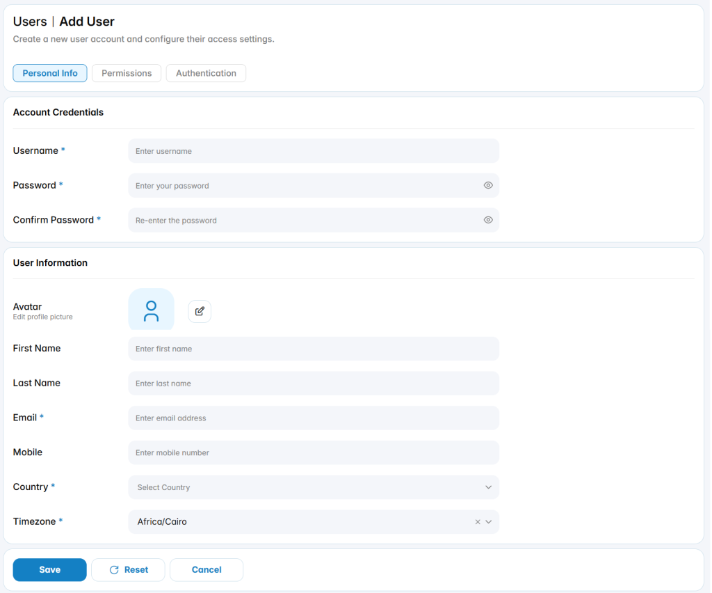Click the Last Name label
The image size is (712, 593).
[37, 383]
